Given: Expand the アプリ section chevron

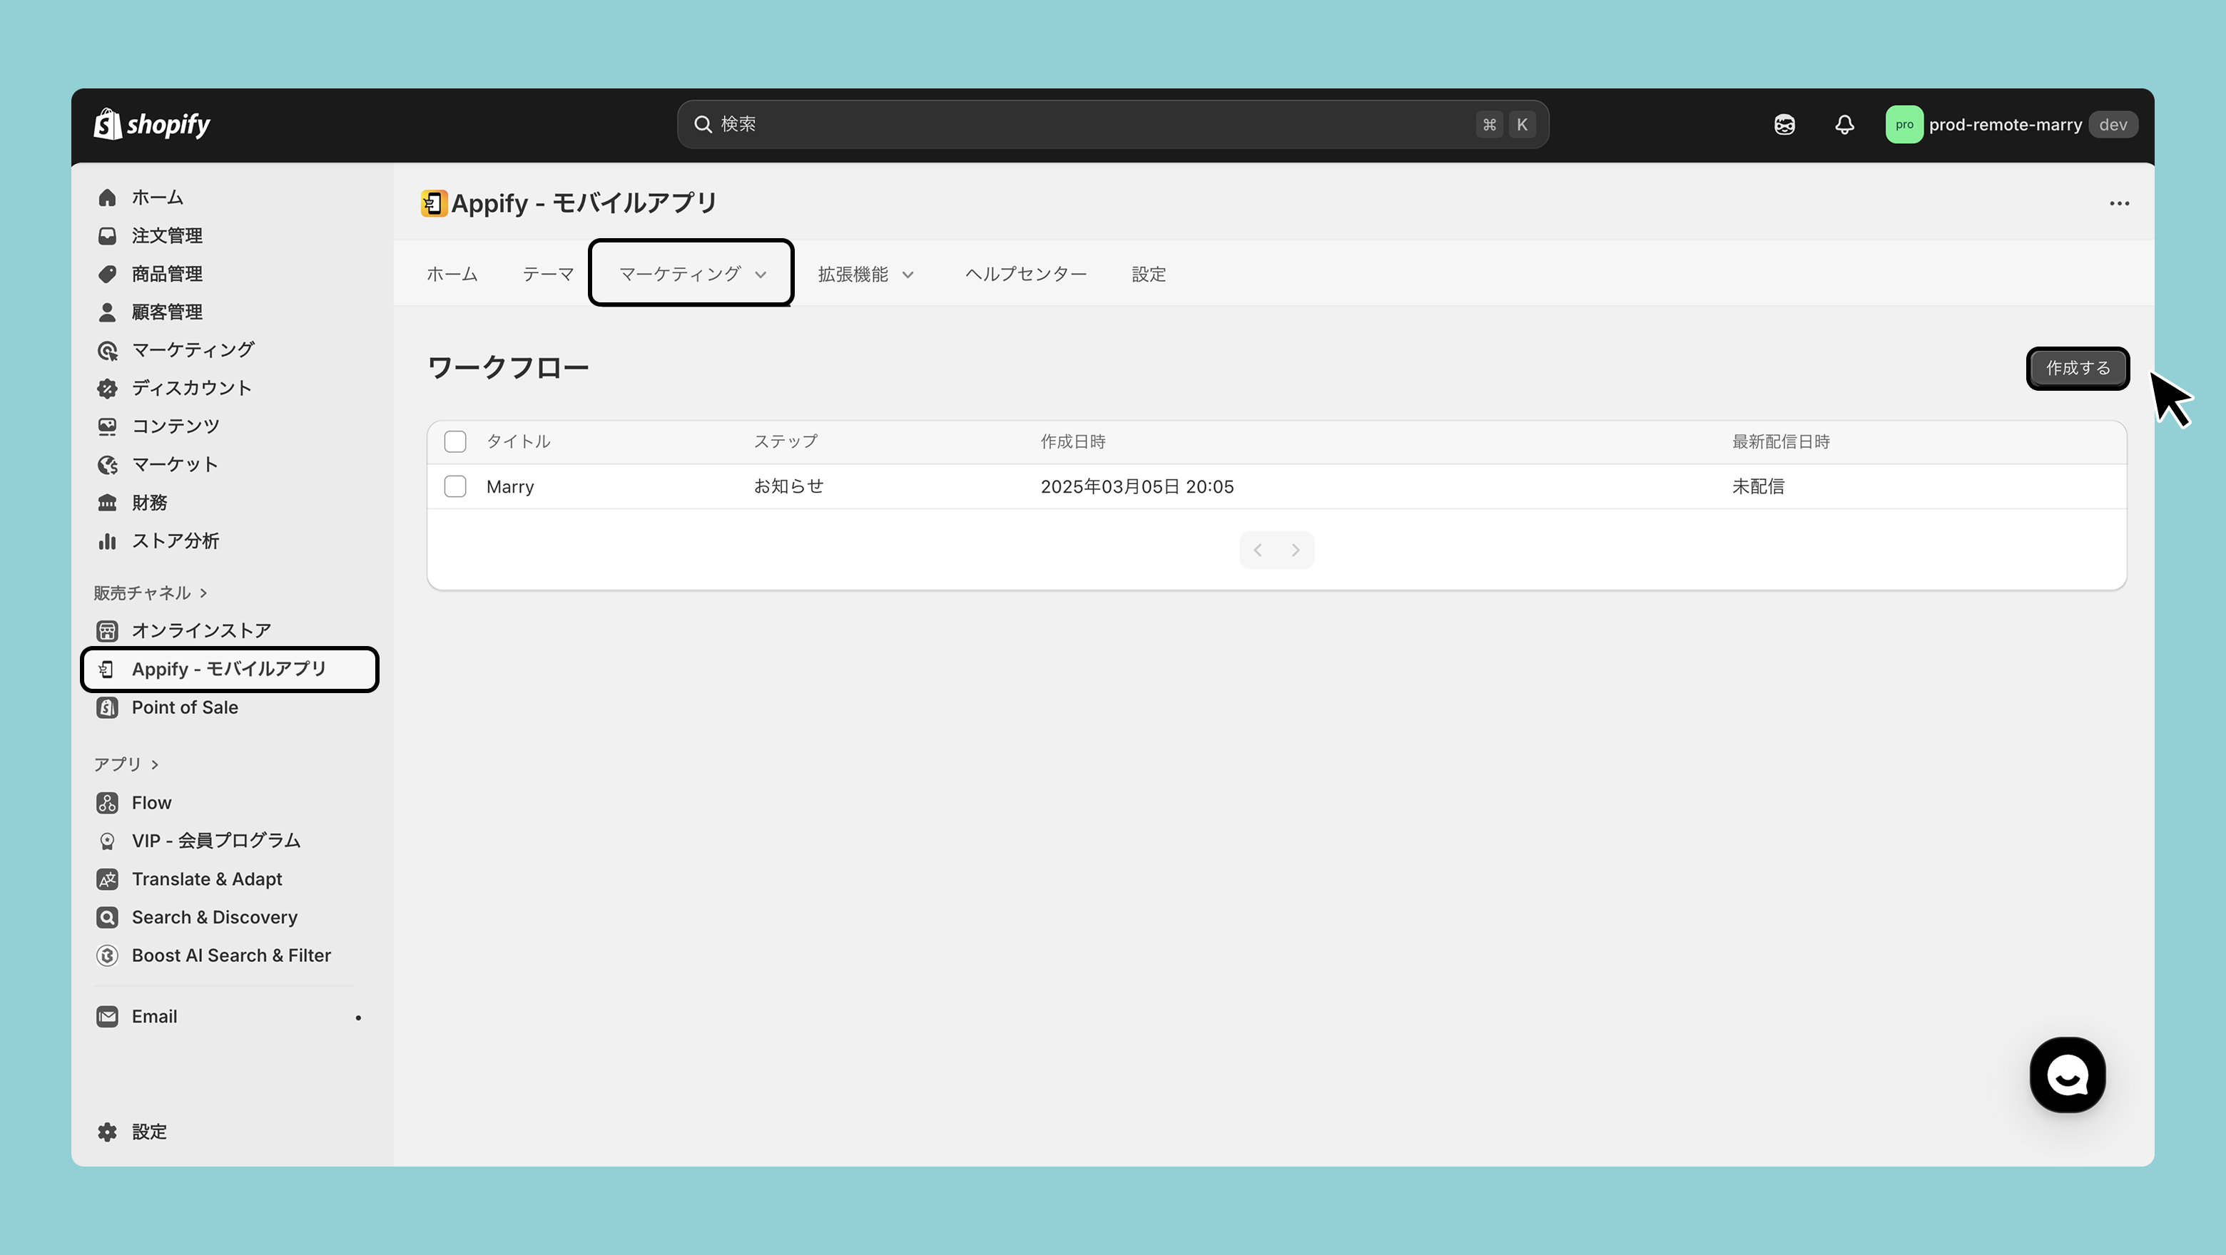Looking at the screenshot, I should (x=155, y=764).
